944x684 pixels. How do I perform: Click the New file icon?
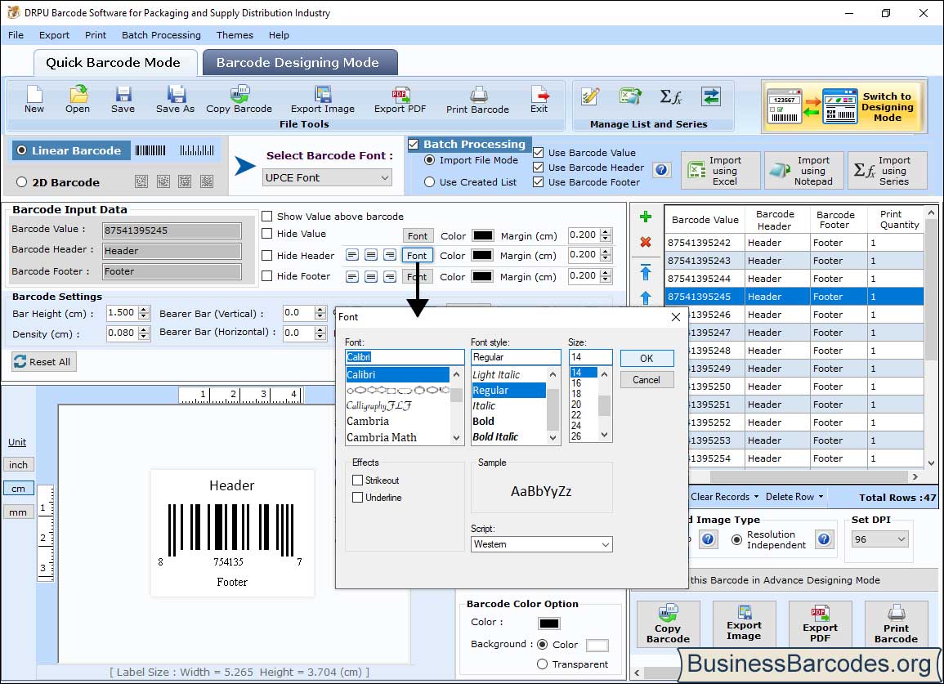(x=34, y=99)
